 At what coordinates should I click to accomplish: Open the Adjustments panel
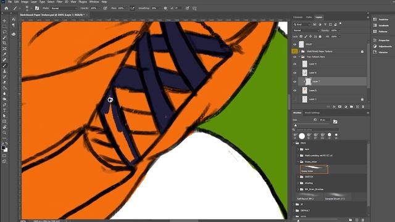click(x=383, y=46)
